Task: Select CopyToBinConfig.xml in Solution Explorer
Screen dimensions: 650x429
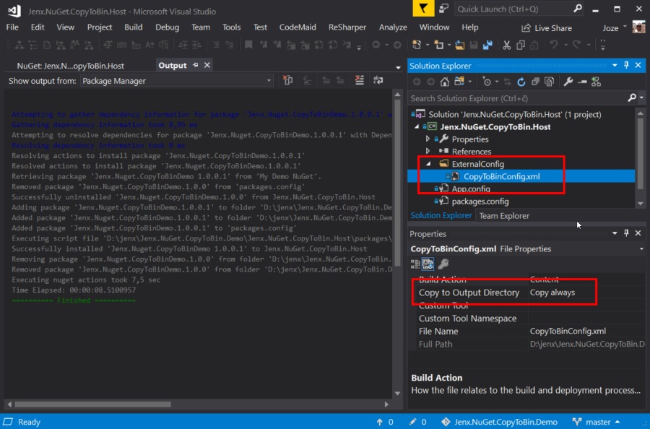Action: [x=501, y=176]
